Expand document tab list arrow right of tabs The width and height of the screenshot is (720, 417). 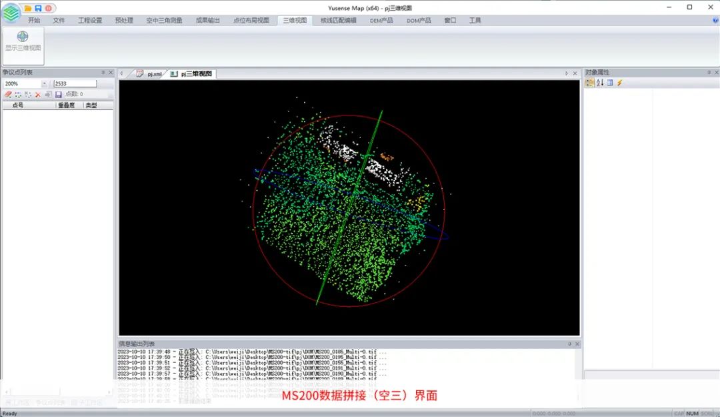point(567,73)
